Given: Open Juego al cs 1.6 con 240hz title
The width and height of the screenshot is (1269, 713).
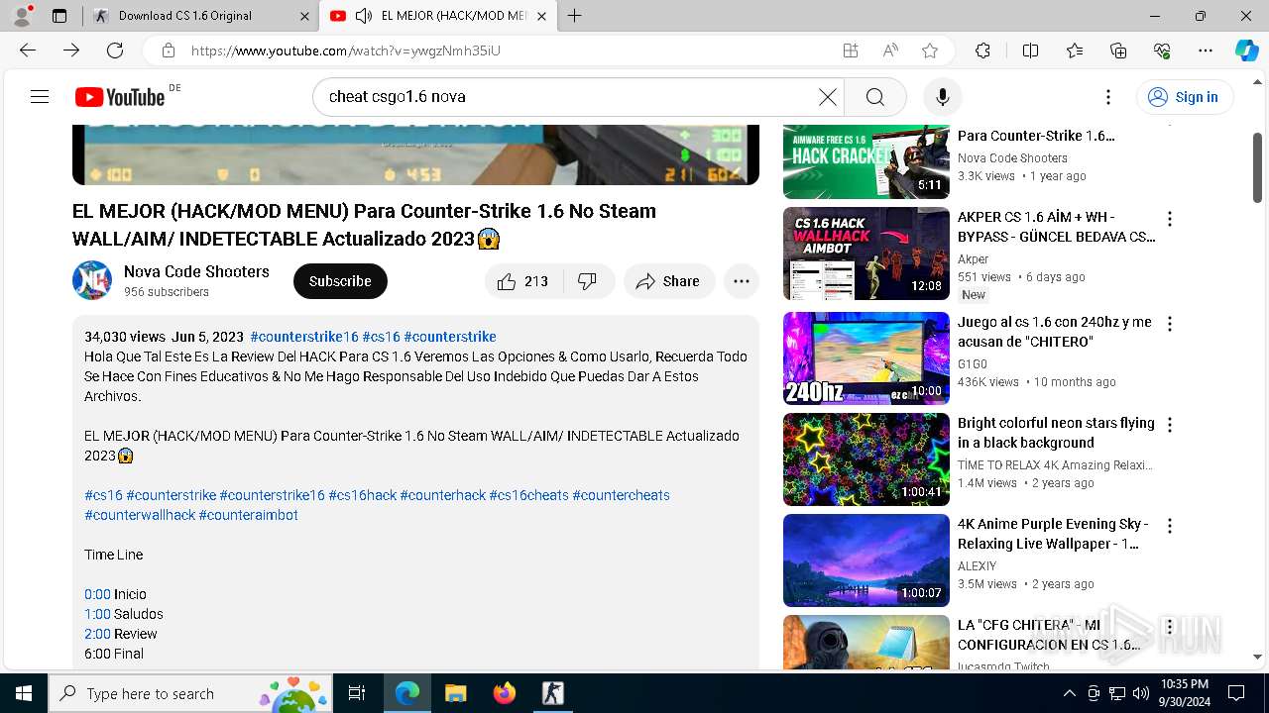Looking at the screenshot, I should (1055, 332).
